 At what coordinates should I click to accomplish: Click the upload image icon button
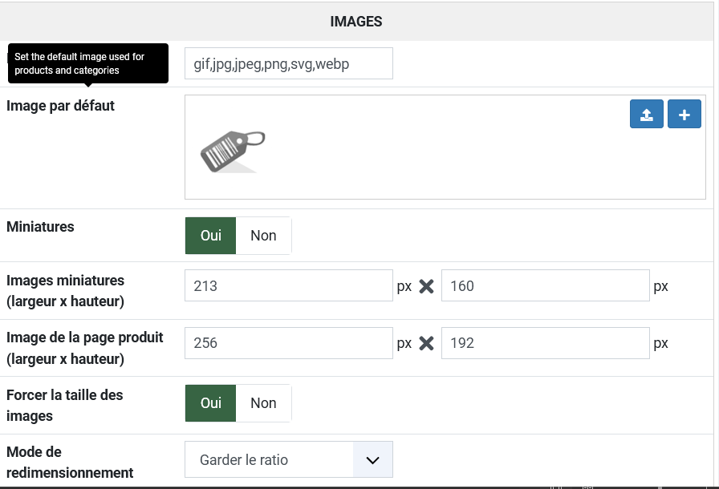(646, 115)
